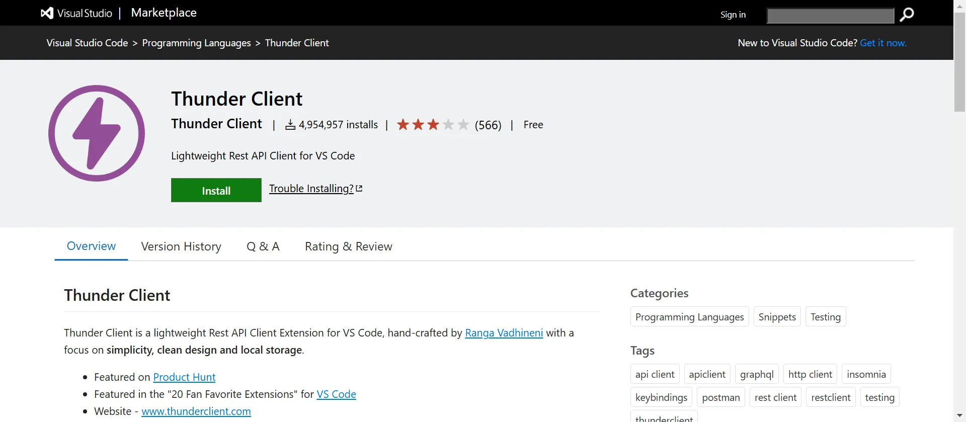Select the Programming Languages category chip
The height and width of the screenshot is (422, 966).
689,317
